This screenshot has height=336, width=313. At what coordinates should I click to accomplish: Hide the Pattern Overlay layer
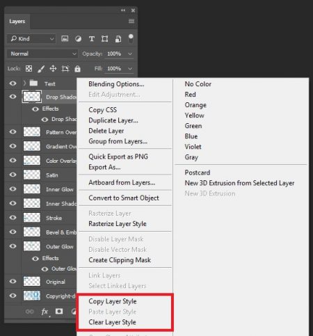13,131
